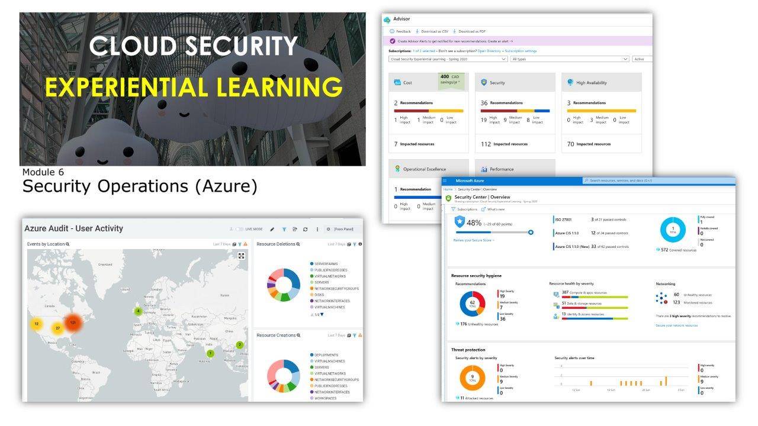Open the three-dot more menu in Azure Audit
The height and width of the screenshot is (426, 758).
317,229
